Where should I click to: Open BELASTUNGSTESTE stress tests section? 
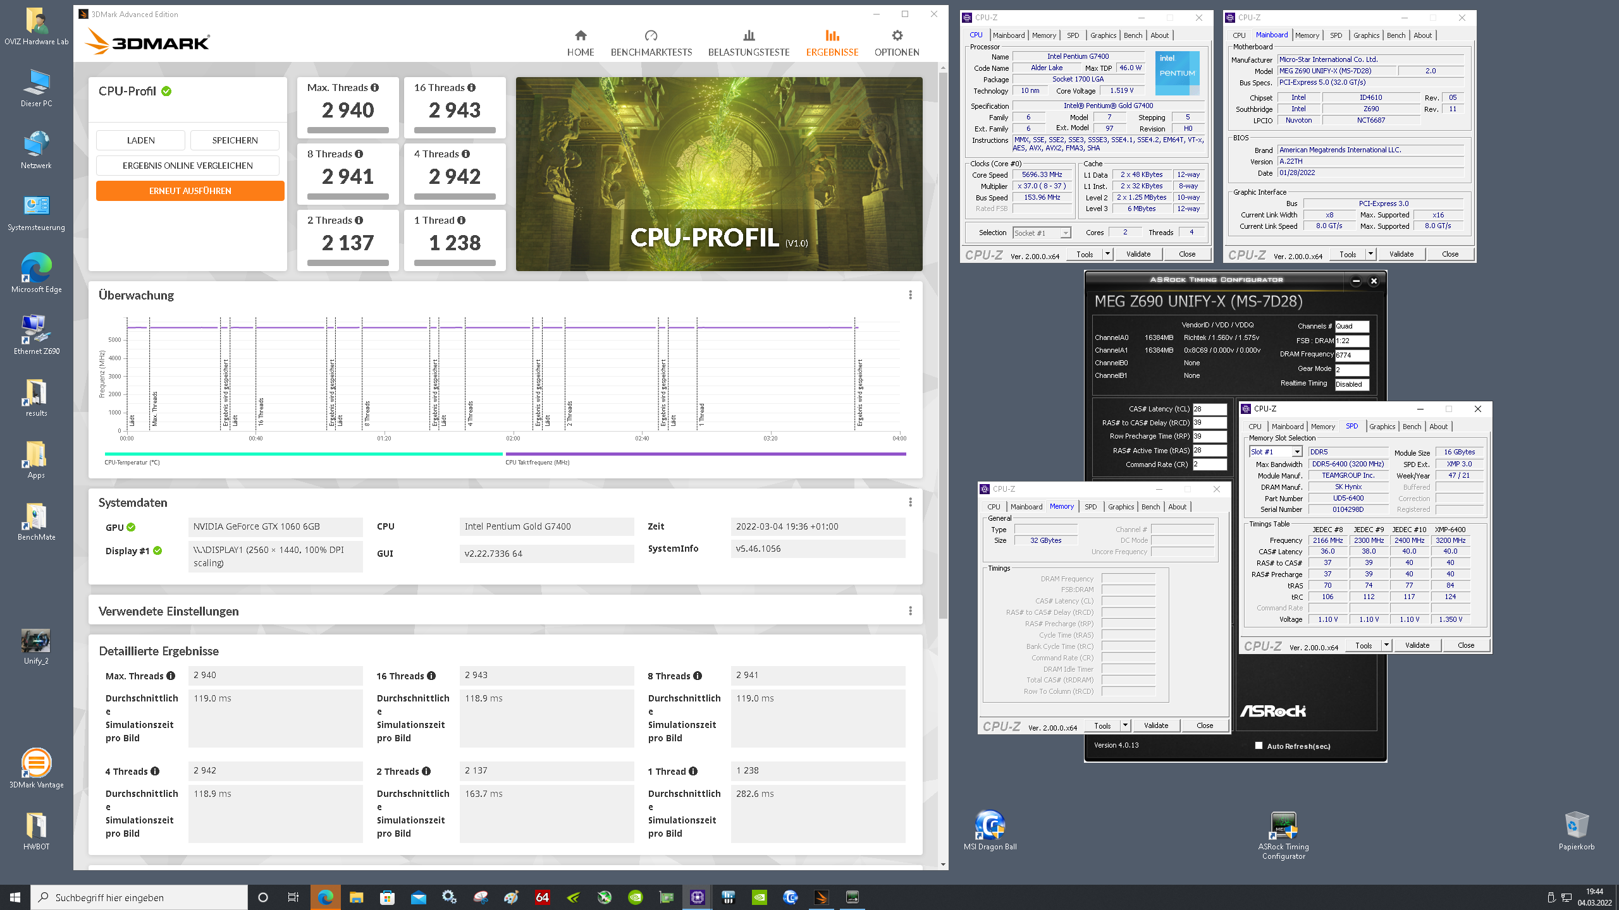749,43
